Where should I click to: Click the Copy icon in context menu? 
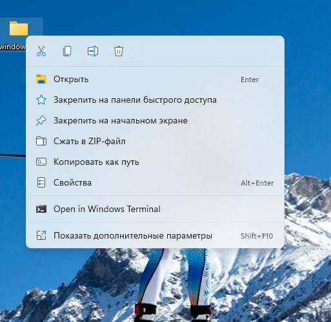point(67,51)
